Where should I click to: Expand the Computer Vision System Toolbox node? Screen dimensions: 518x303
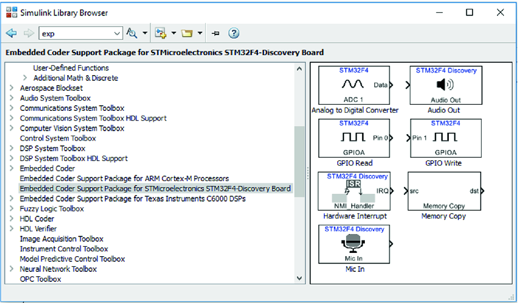click(12, 128)
